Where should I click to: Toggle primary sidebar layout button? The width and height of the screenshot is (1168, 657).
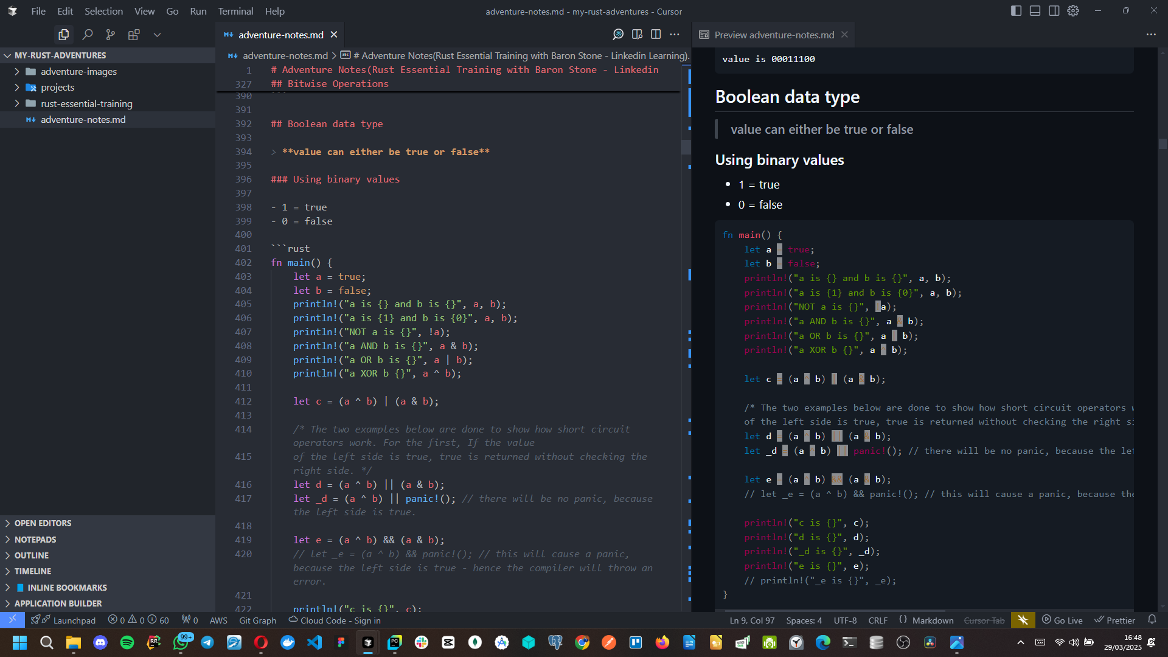(x=1016, y=11)
